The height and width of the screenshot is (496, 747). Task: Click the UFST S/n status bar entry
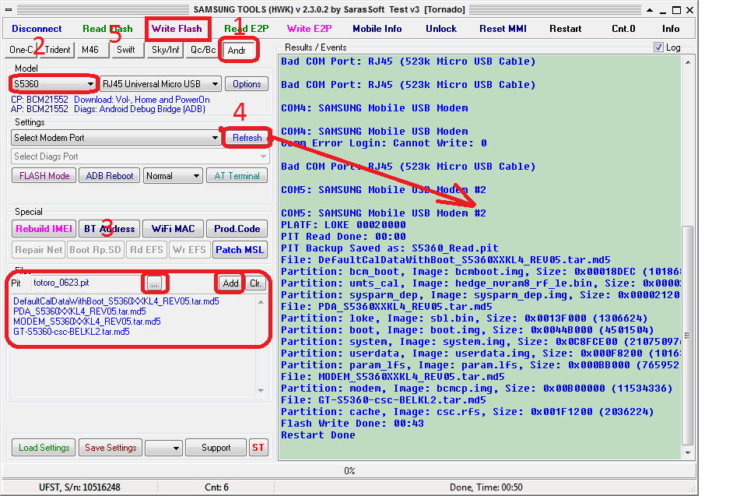coord(79,487)
